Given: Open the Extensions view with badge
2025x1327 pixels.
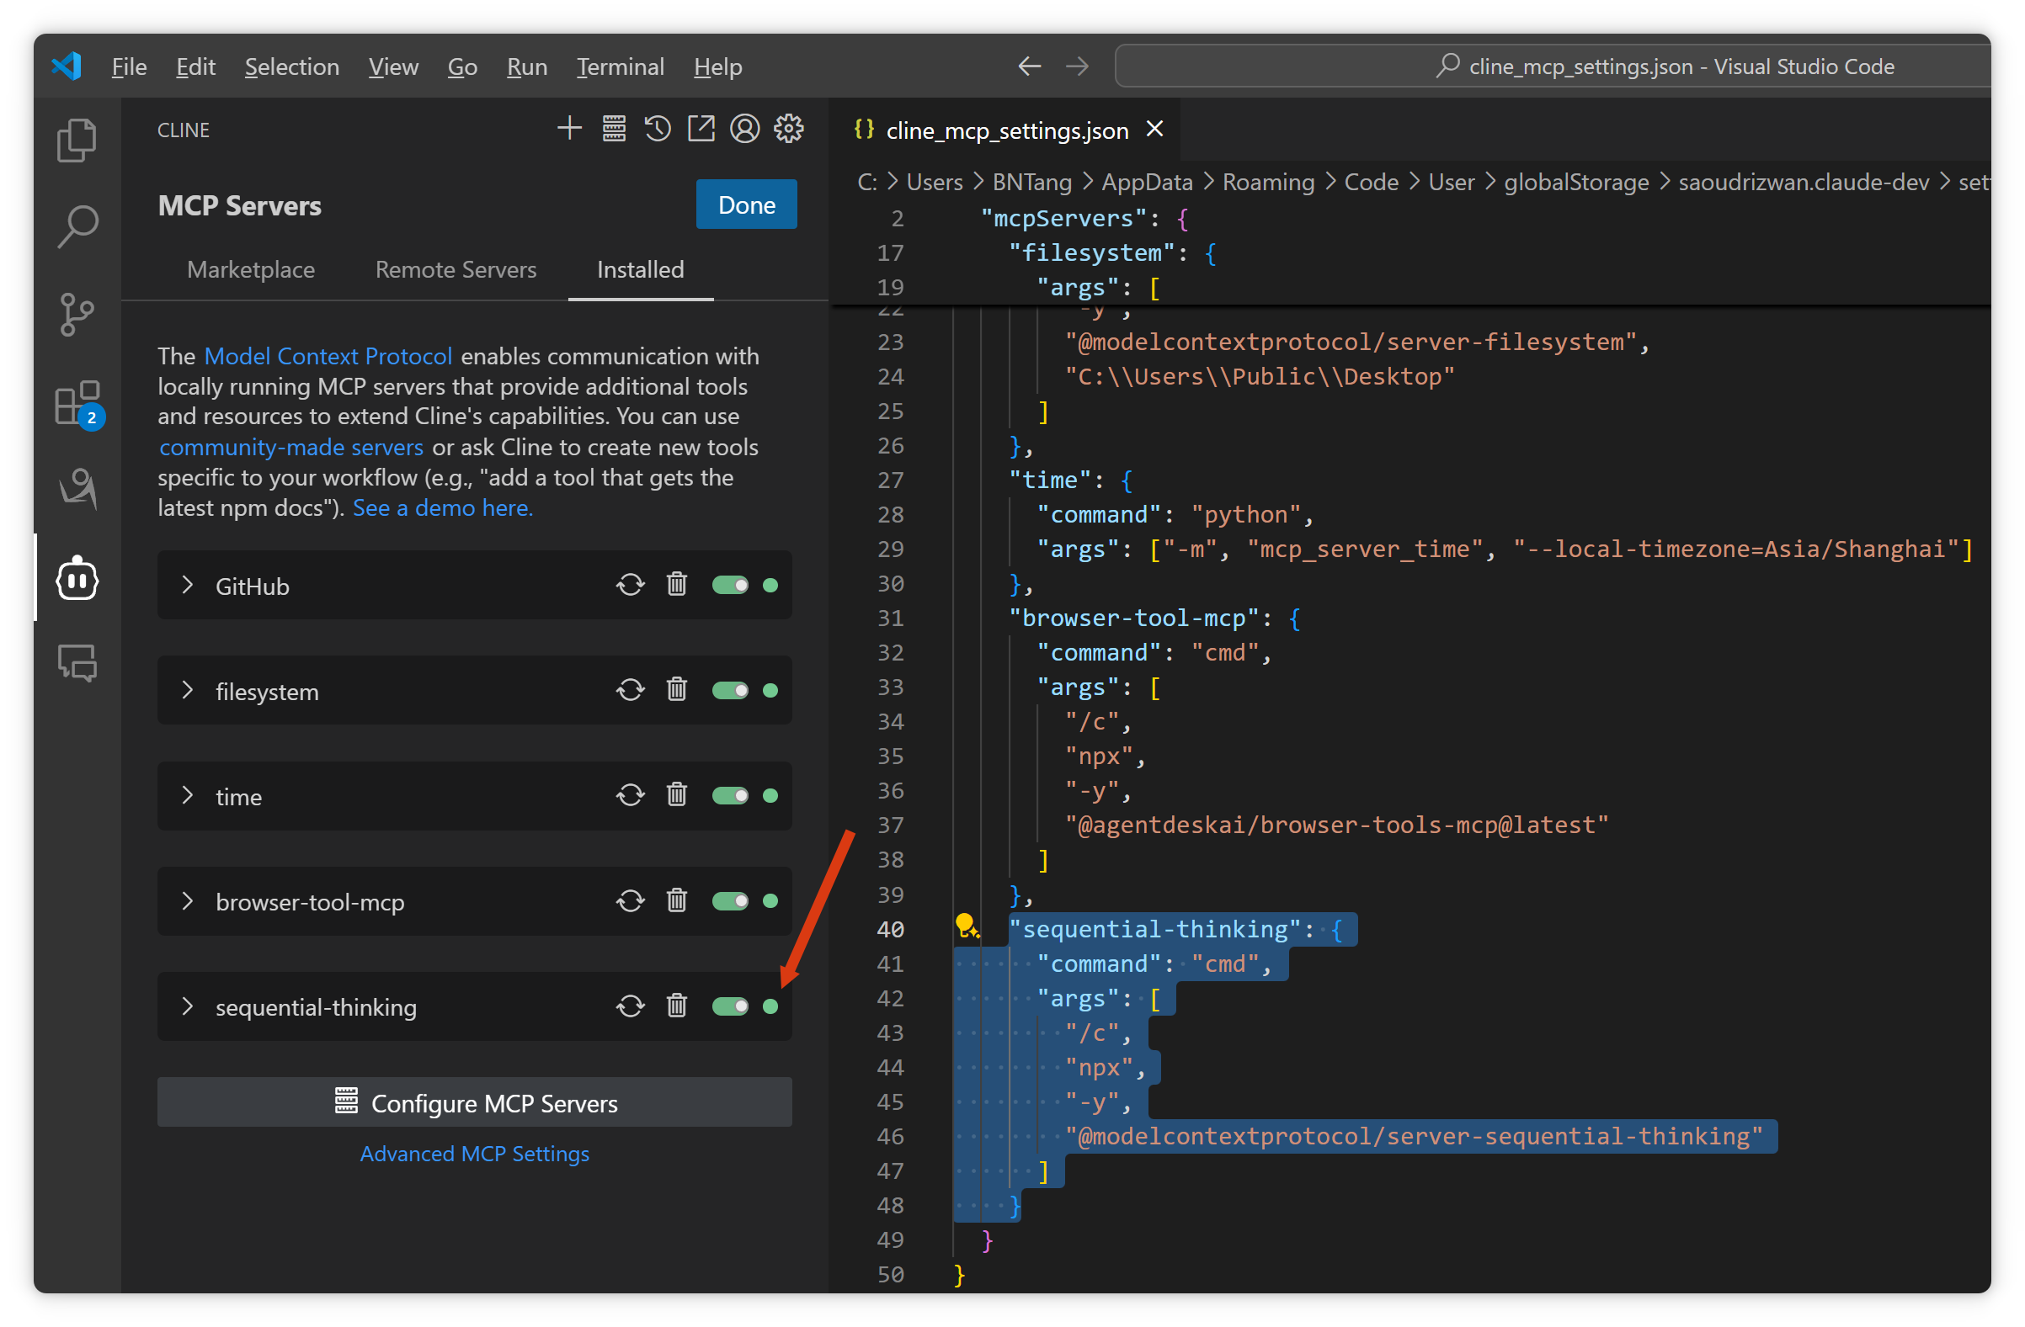Looking at the screenshot, I should point(77,403).
